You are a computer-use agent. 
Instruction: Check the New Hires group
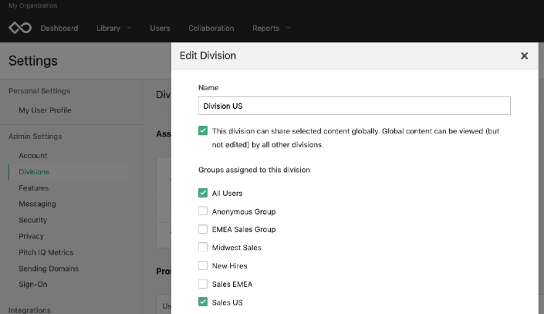(203, 265)
